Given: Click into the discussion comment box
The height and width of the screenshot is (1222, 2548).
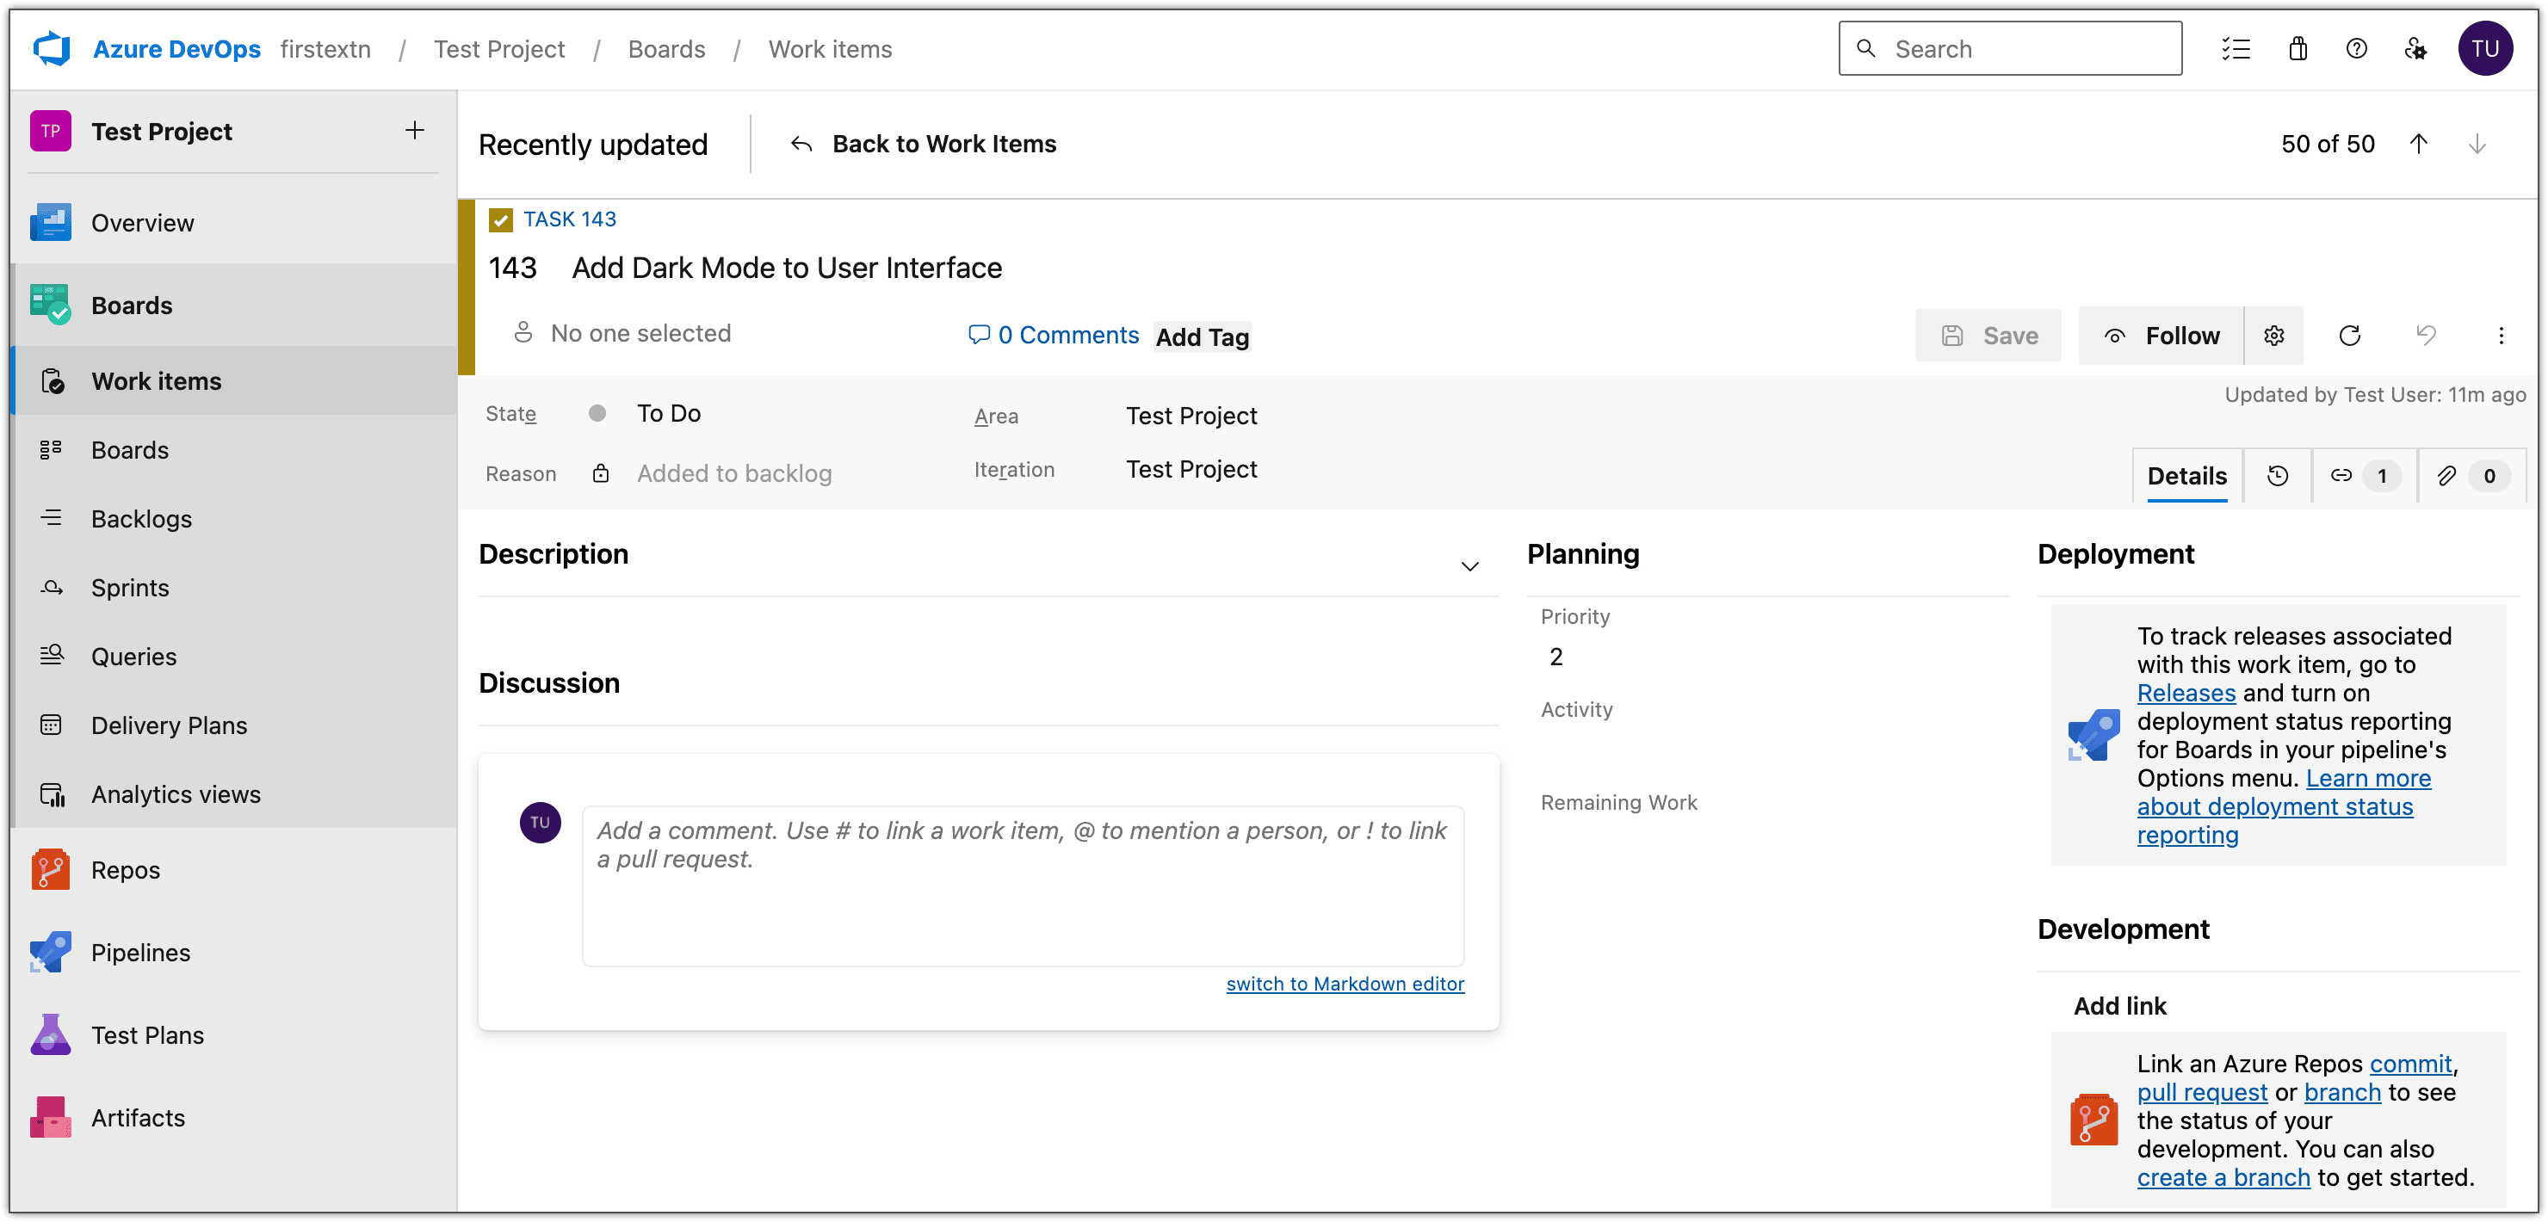Looking at the screenshot, I should point(1022,885).
